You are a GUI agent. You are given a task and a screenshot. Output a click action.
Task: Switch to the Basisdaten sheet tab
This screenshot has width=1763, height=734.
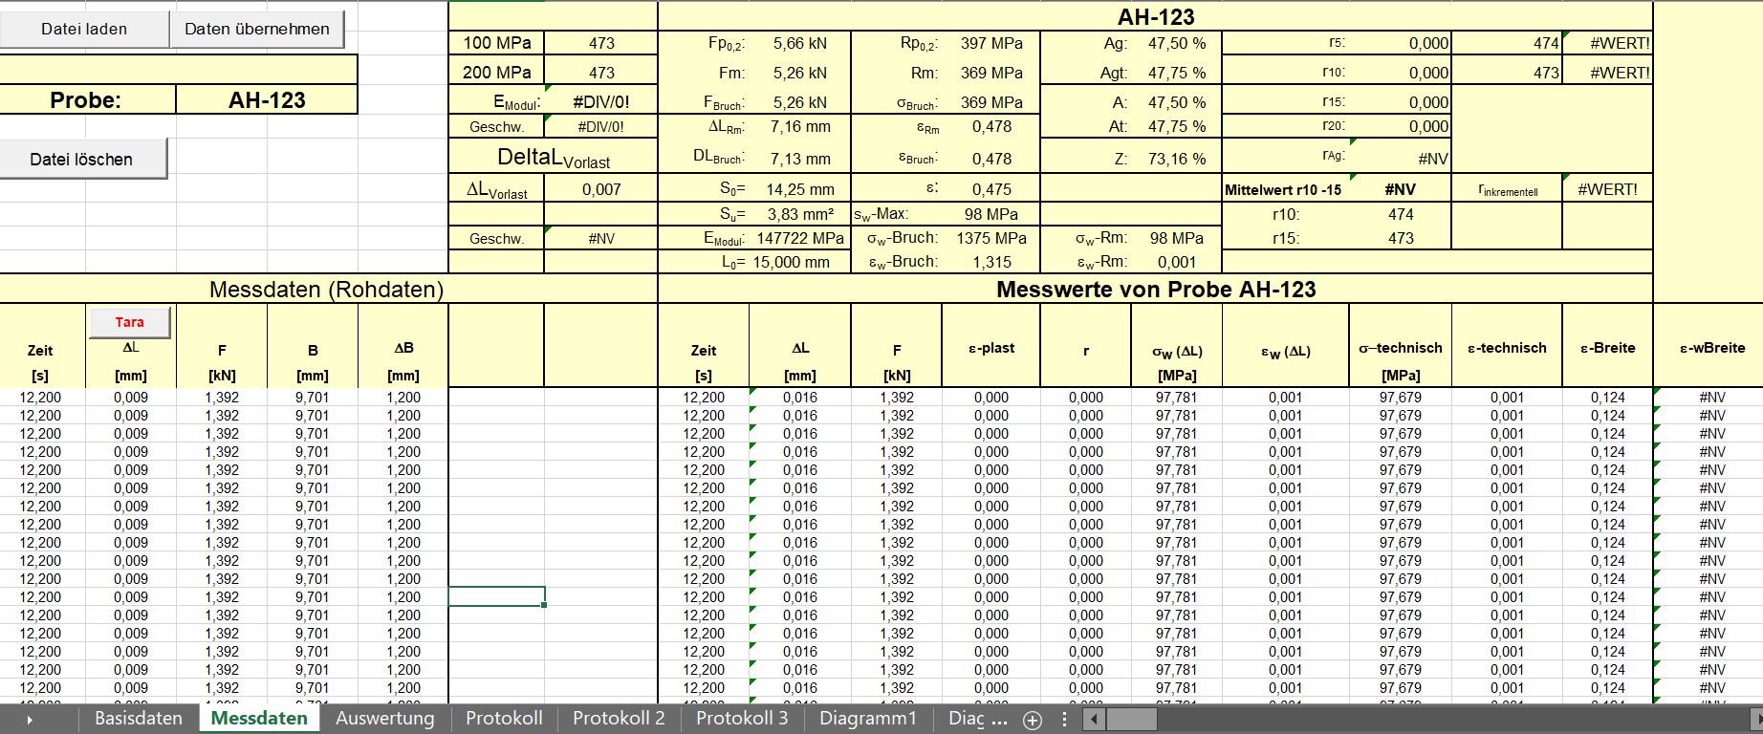tap(139, 719)
